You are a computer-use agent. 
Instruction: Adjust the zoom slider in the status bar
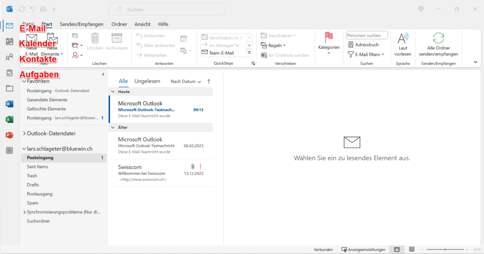click(445, 249)
